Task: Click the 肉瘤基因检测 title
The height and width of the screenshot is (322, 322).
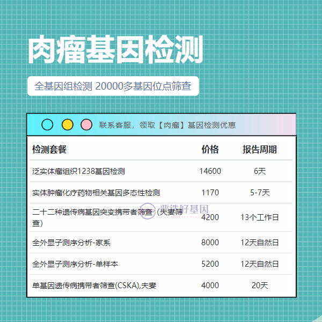Action: click(115, 49)
